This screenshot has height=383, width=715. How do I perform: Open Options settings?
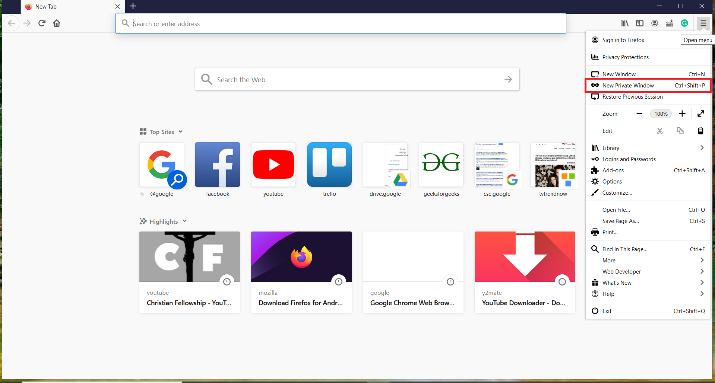pos(648,181)
